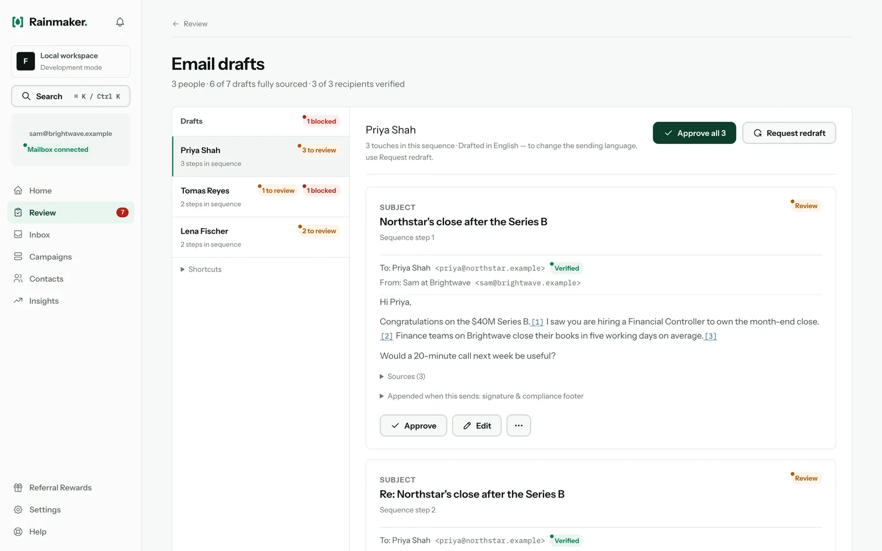The image size is (882, 551).
Task: Click the Contacts people icon
Action: point(18,279)
